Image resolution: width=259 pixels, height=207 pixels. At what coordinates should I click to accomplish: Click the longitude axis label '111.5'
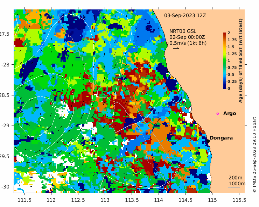pos(24,200)
